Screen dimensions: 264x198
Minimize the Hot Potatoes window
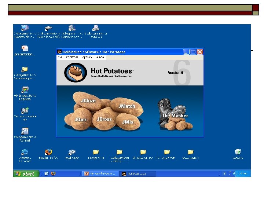(186, 52)
